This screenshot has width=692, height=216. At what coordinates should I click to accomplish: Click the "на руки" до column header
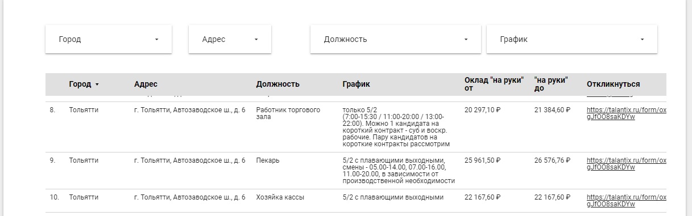tap(552, 84)
